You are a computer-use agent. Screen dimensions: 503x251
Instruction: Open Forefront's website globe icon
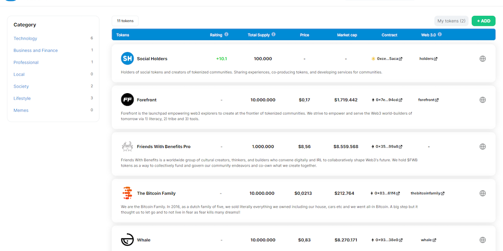coord(482,100)
